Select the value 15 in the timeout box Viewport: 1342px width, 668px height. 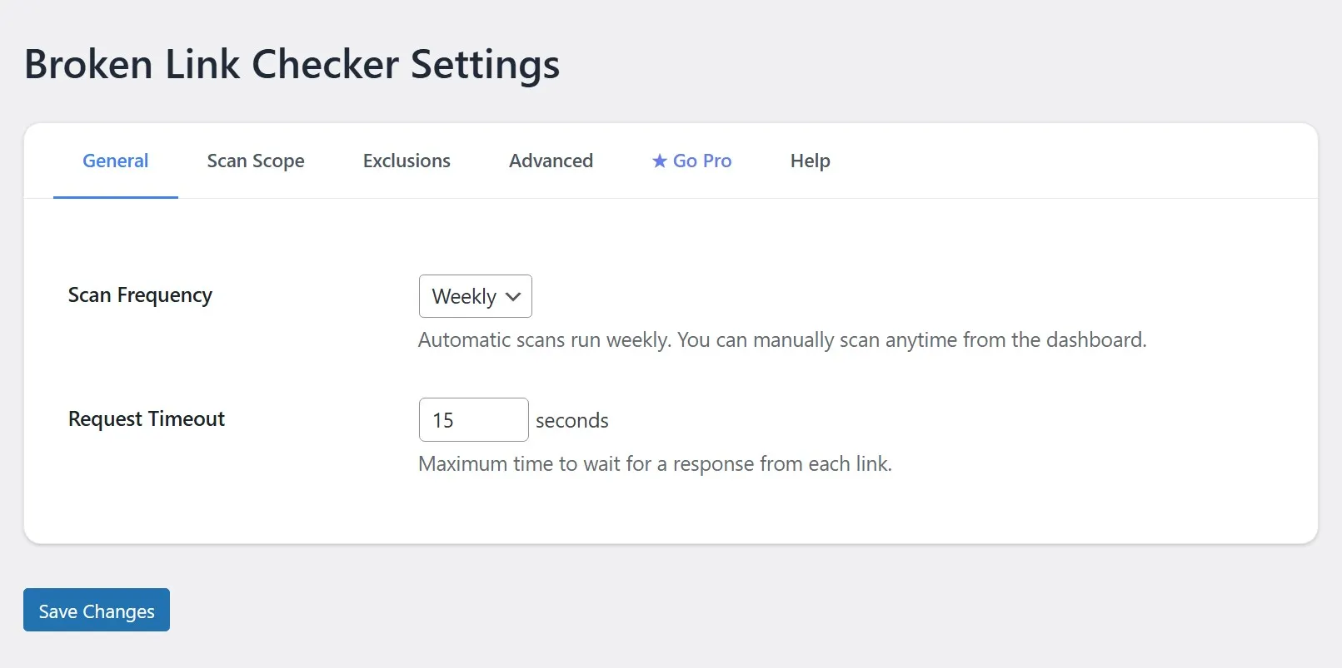coord(444,419)
